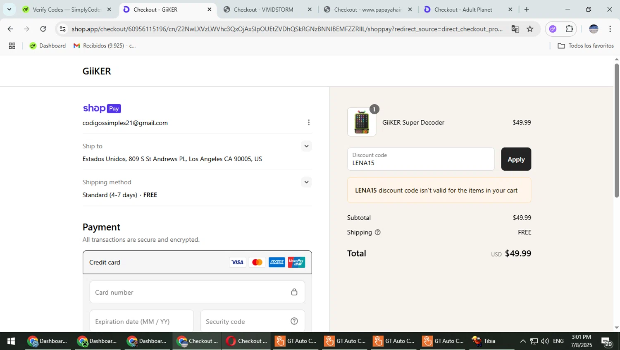The height and width of the screenshot is (350, 620).
Task: Open the Extensions puzzle icon
Action: pos(570,29)
